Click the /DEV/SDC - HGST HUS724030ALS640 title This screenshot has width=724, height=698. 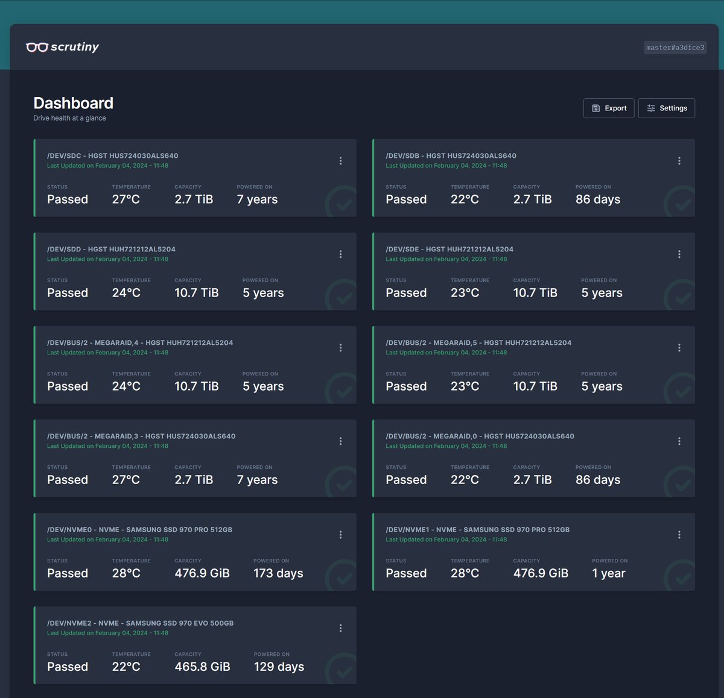pos(113,156)
